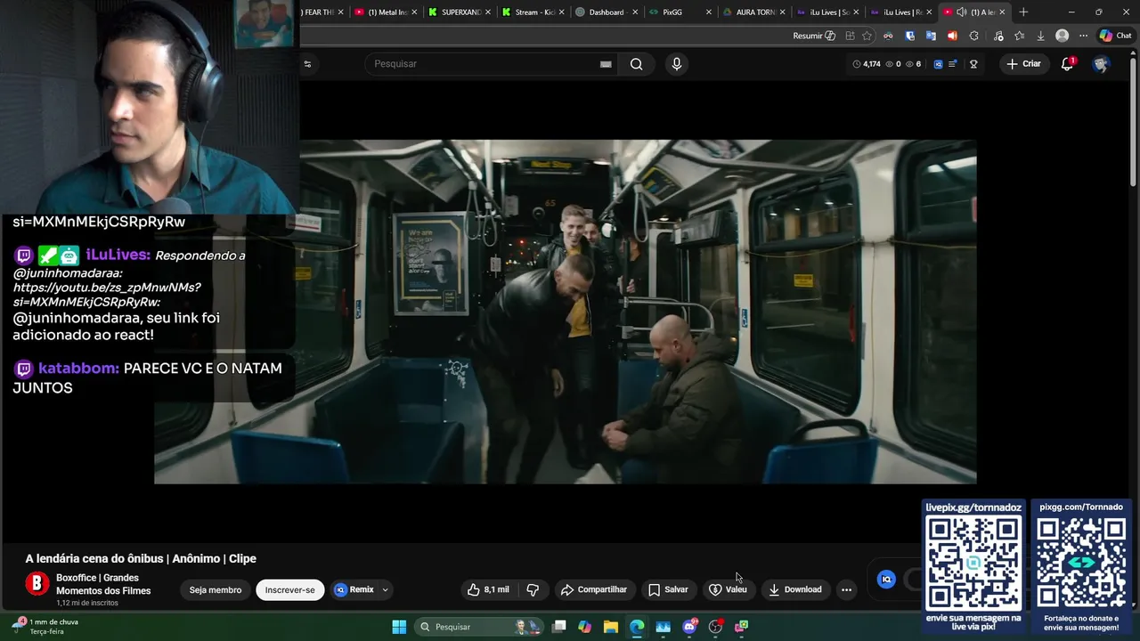Open the Edge extensions puzzle icon
The image size is (1140, 641).
[x=973, y=36]
